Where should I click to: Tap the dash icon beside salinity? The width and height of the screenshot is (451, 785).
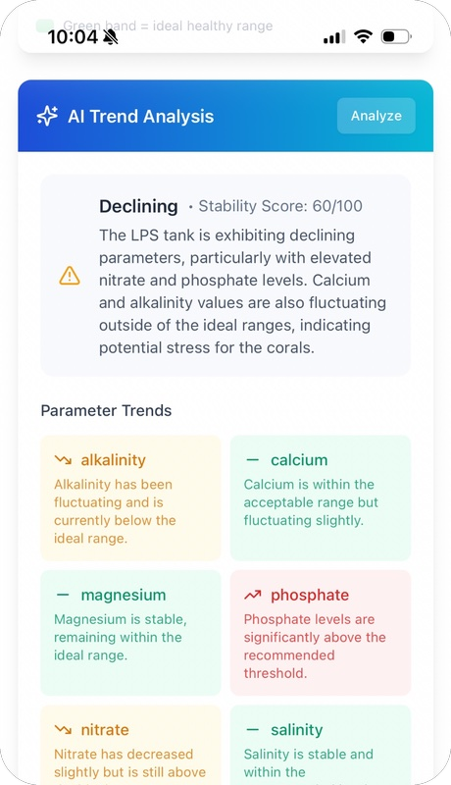point(253,729)
